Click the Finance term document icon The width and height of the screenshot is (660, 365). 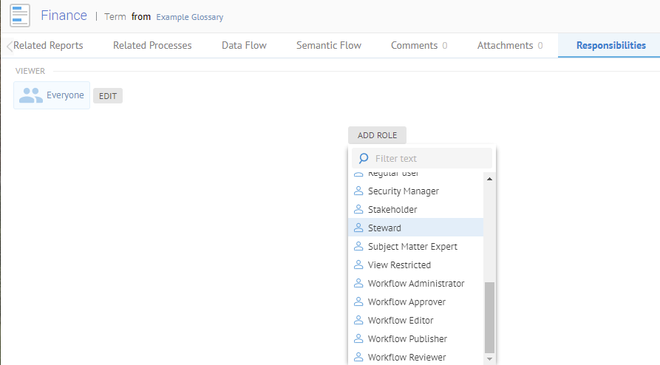[x=20, y=16]
